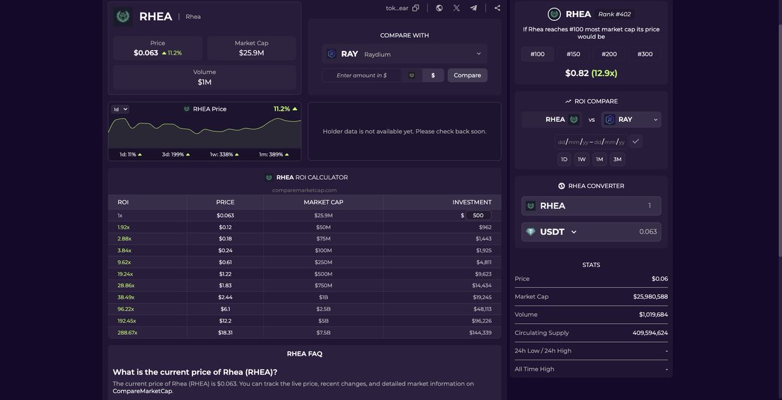
Task: Click the RHEA icon in ROI Calculator heading
Action: (x=269, y=177)
